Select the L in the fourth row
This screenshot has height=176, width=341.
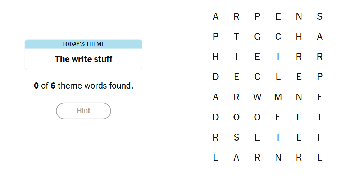pyautogui.click(x=278, y=77)
